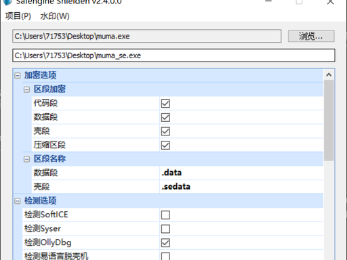This screenshot has height=260, width=347.
Task: Open the 项目(P) menu
Action: pyautogui.click(x=18, y=16)
